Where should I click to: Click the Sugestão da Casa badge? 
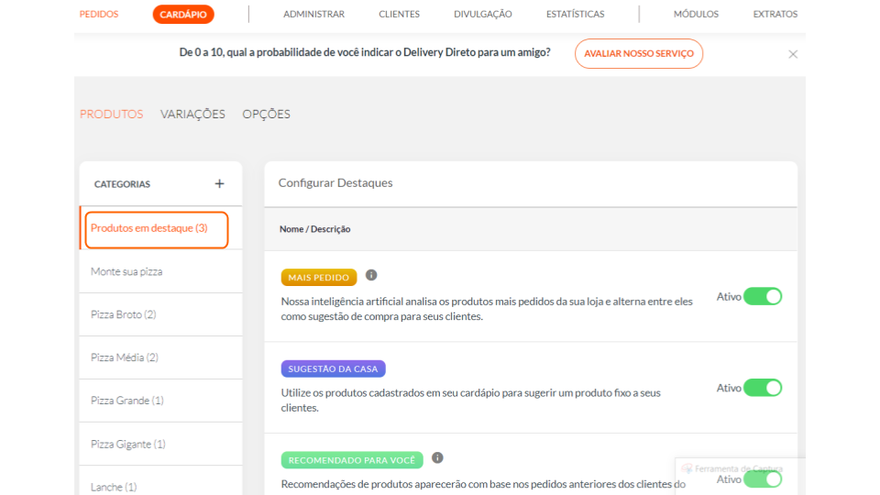coord(334,368)
